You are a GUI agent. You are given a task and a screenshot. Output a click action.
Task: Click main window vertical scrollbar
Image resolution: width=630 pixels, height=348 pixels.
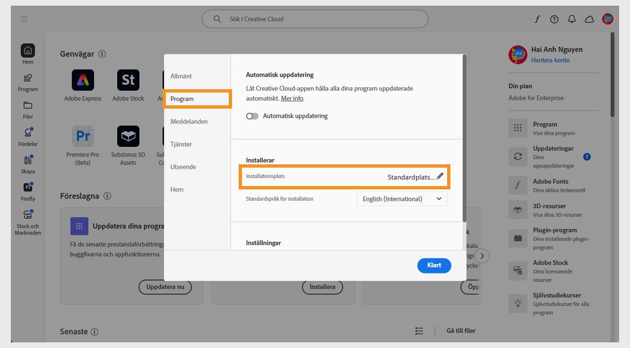[x=613, y=75]
